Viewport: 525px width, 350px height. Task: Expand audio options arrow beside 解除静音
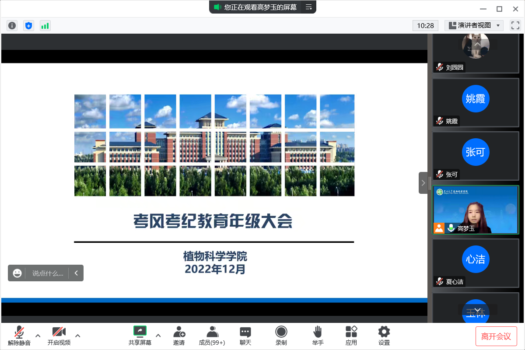point(38,336)
